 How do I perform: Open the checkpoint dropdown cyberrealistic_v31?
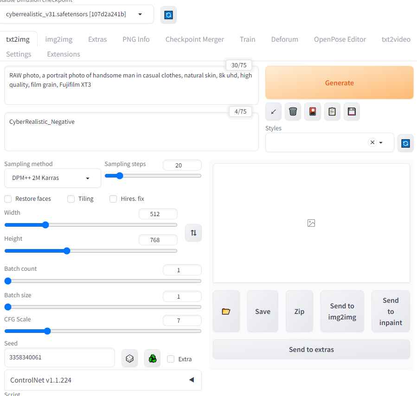tap(76, 14)
